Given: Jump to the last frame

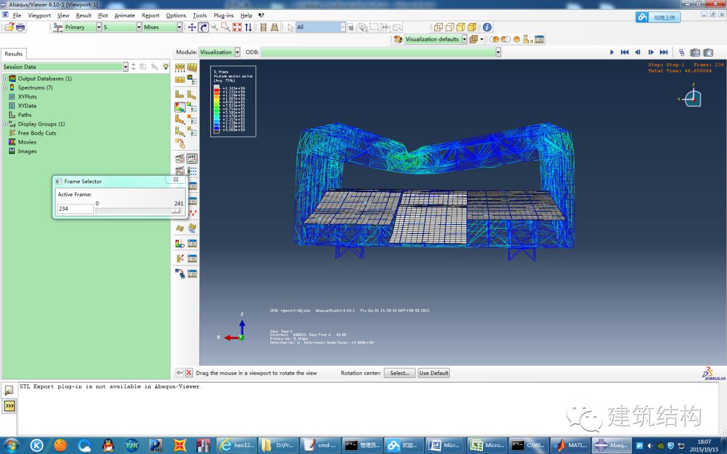Looking at the screenshot, I should point(663,52).
